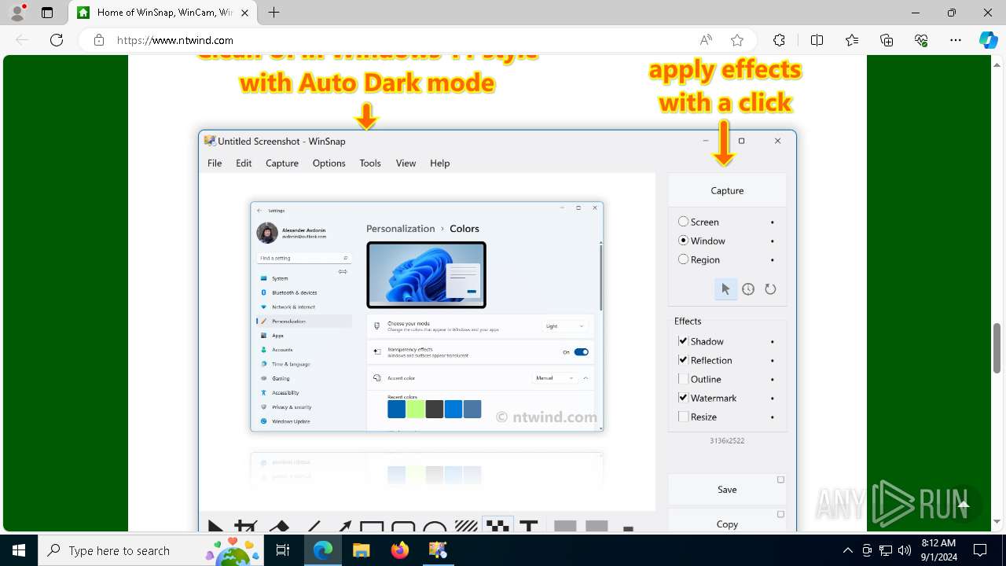The height and width of the screenshot is (566, 1006).
Task: Select the Region capture radio button
Action: pos(683,259)
